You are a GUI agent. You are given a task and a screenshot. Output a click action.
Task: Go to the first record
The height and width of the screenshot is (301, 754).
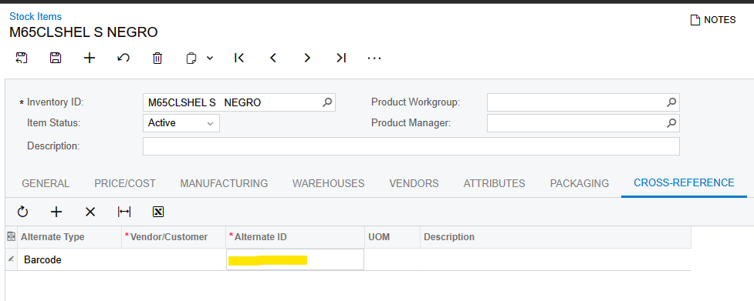(x=239, y=58)
